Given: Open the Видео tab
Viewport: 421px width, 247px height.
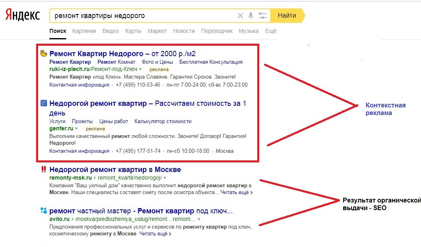Looking at the screenshot, I should tap(111, 31).
